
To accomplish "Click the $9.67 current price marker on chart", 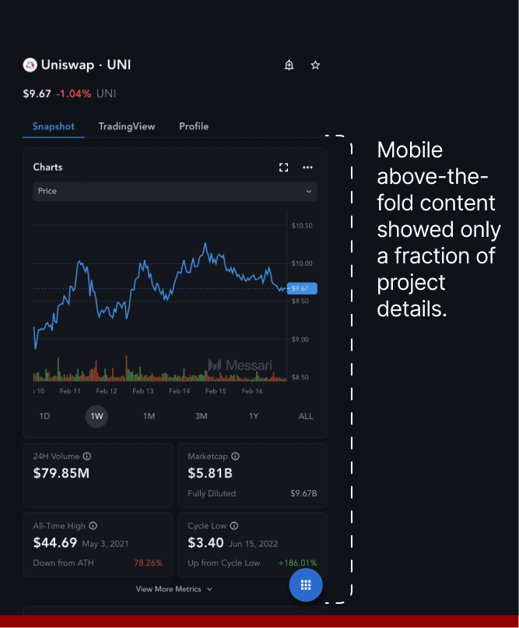I will 302,288.
